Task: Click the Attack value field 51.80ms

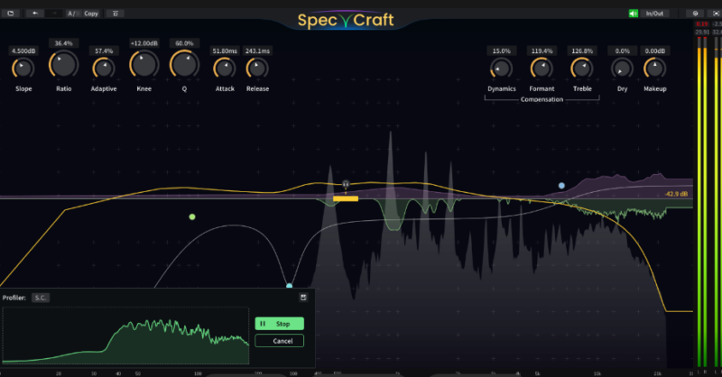Action: (225, 51)
